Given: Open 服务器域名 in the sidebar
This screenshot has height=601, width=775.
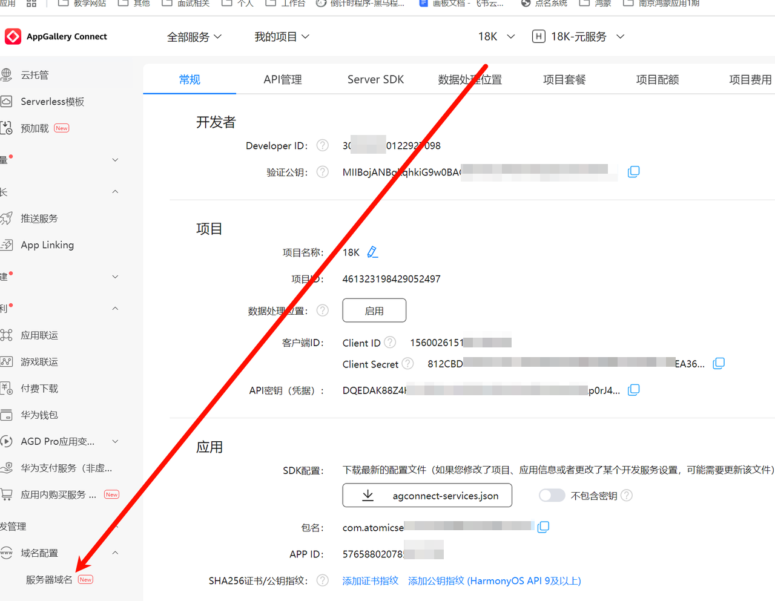Looking at the screenshot, I should tap(49, 580).
